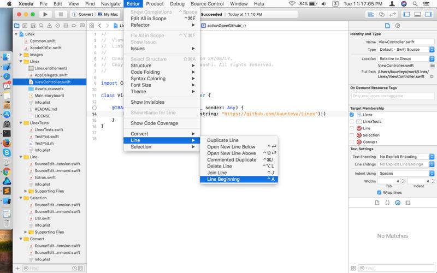Choose Duplicate Line menu item
The image size is (437, 273).
point(239,140)
